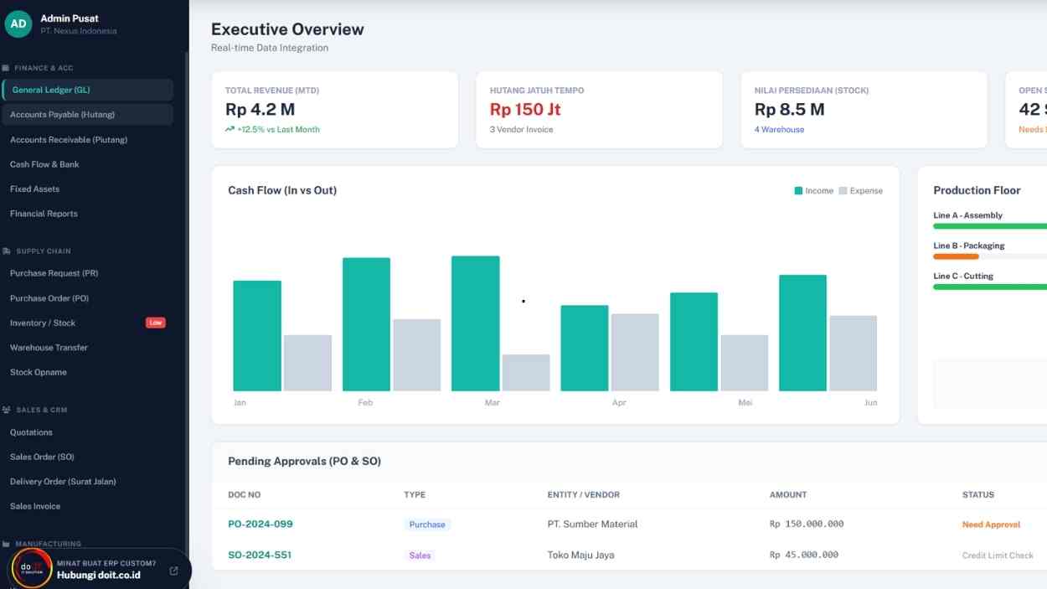
Task: Click the Finance & Acc section icon
Action: [x=7, y=68]
